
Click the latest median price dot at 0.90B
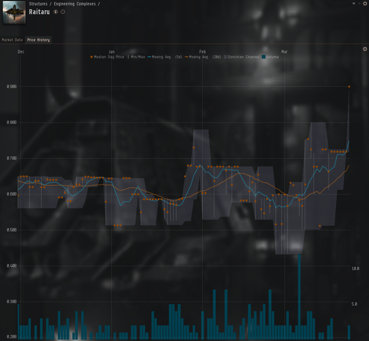coord(349,87)
